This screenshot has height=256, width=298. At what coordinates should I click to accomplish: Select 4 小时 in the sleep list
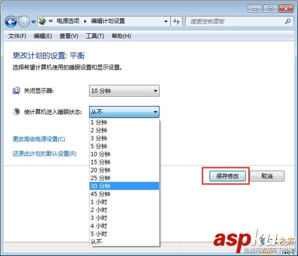click(124, 226)
